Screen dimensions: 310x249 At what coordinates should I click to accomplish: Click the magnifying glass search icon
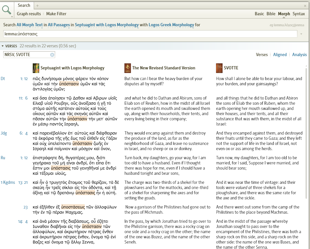coord(6,10)
